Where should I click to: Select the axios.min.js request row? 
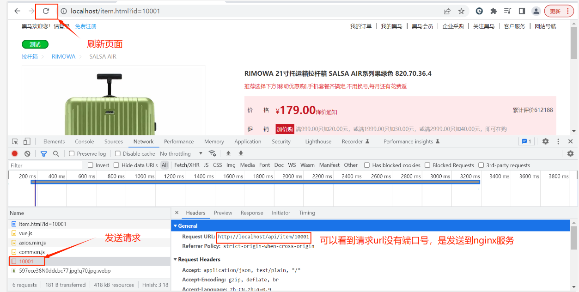click(89, 243)
